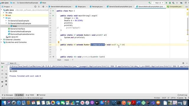Start debugging with the green bug icon

(170, 3)
